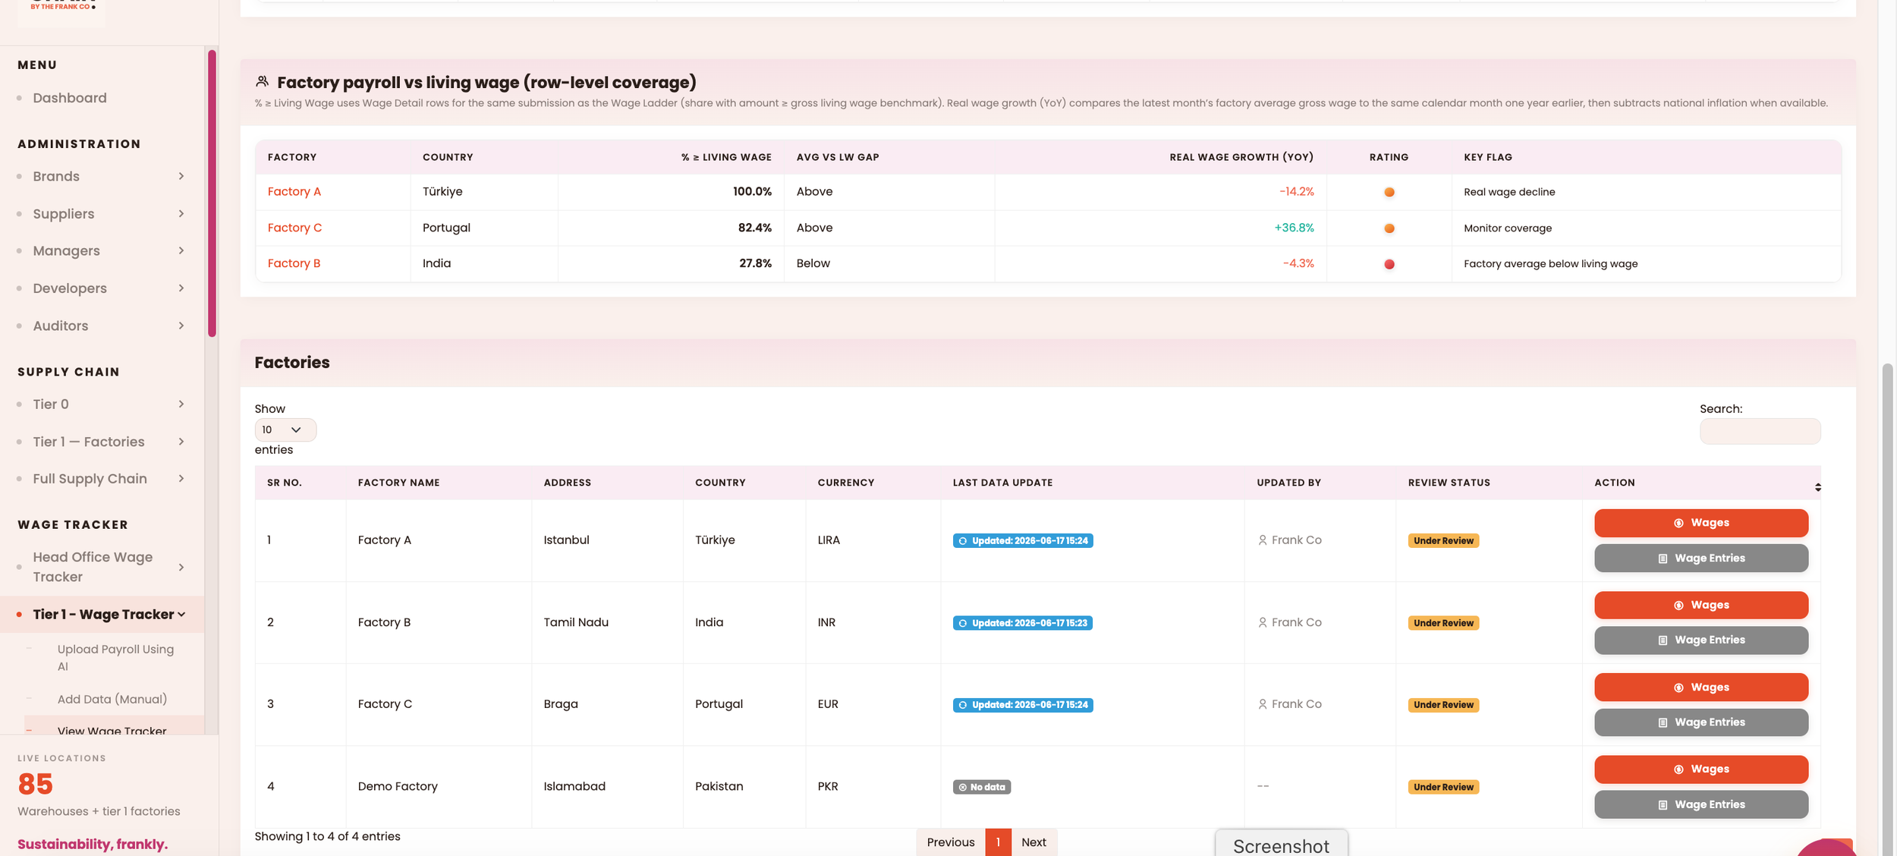
Task: Open Upload Payroll Using AI
Action: pyautogui.click(x=115, y=658)
